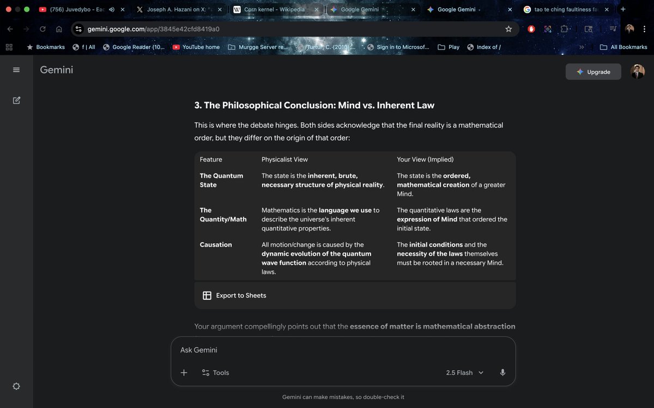Viewport: 654px width, 408px height.
Task: Click the Export to Sheets button label
Action: (x=241, y=295)
